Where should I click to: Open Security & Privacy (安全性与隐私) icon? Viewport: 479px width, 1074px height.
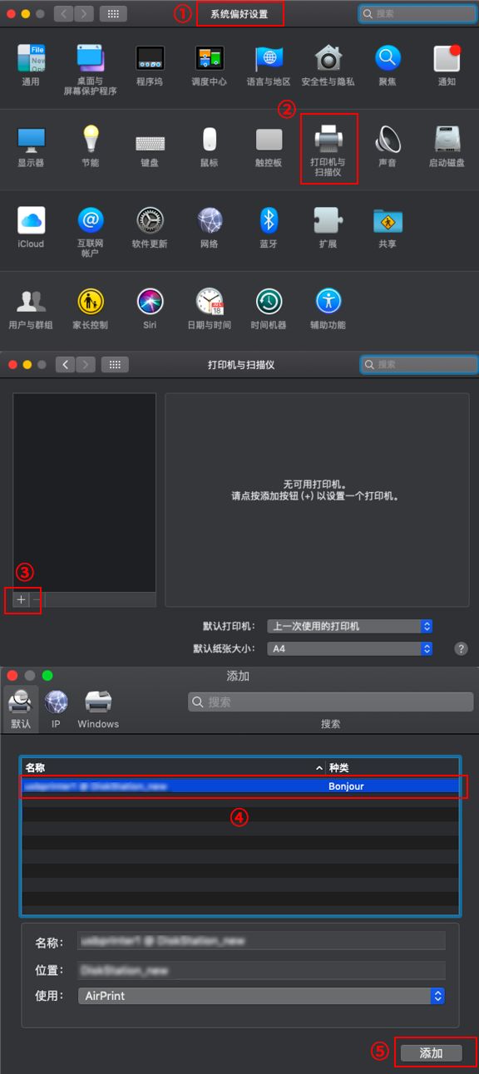click(328, 65)
